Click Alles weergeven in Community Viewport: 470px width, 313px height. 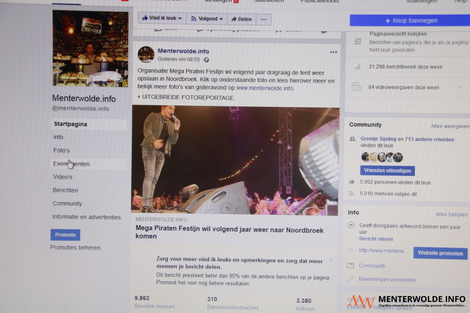(x=450, y=126)
